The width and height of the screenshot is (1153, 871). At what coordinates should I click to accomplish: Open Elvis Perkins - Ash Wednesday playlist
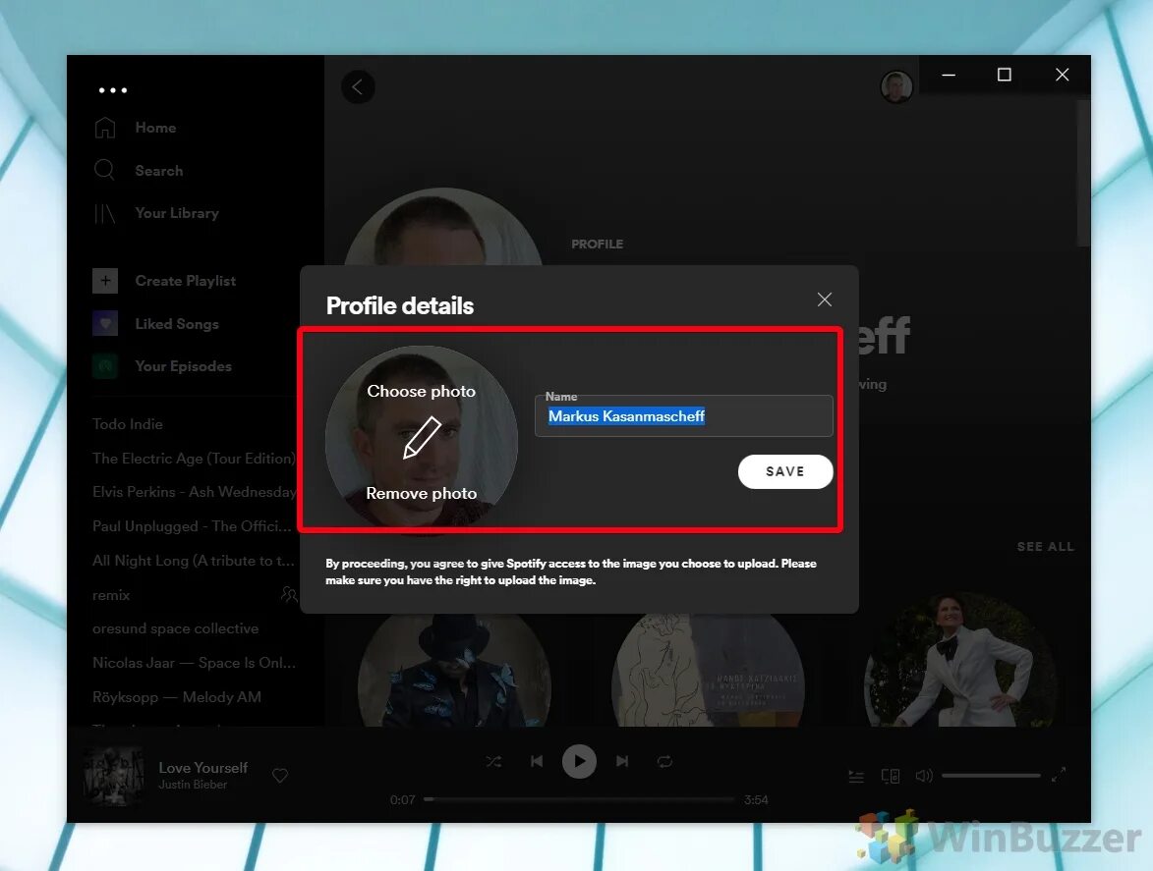194,492
